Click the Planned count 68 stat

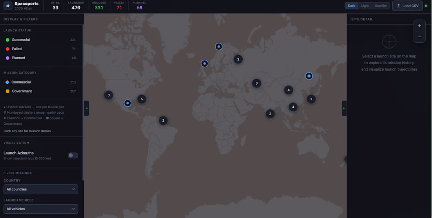(x=139, y=5)
